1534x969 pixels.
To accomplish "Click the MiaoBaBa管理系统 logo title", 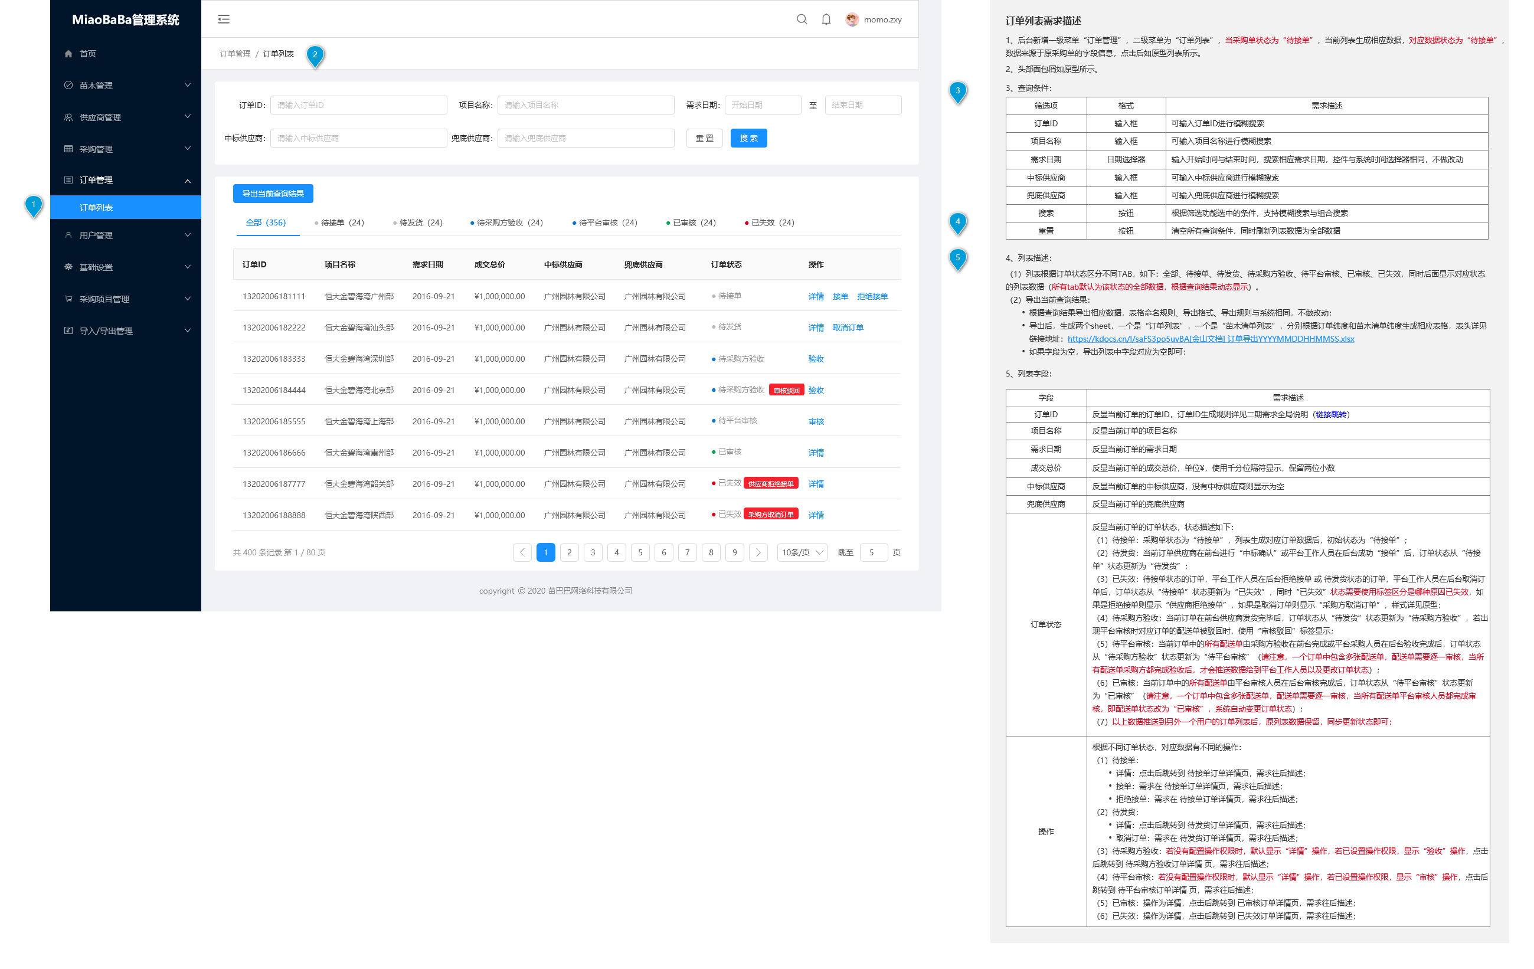I will (x=126, y=19).
